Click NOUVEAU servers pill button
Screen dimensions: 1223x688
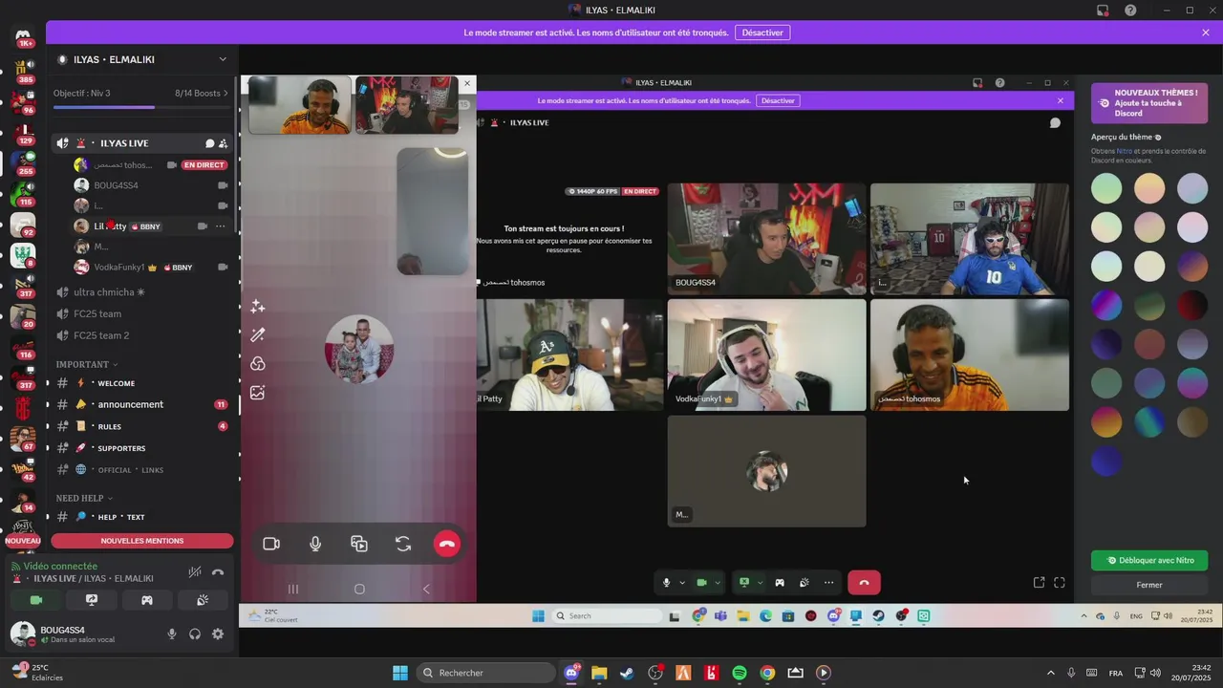pos(23,541)
